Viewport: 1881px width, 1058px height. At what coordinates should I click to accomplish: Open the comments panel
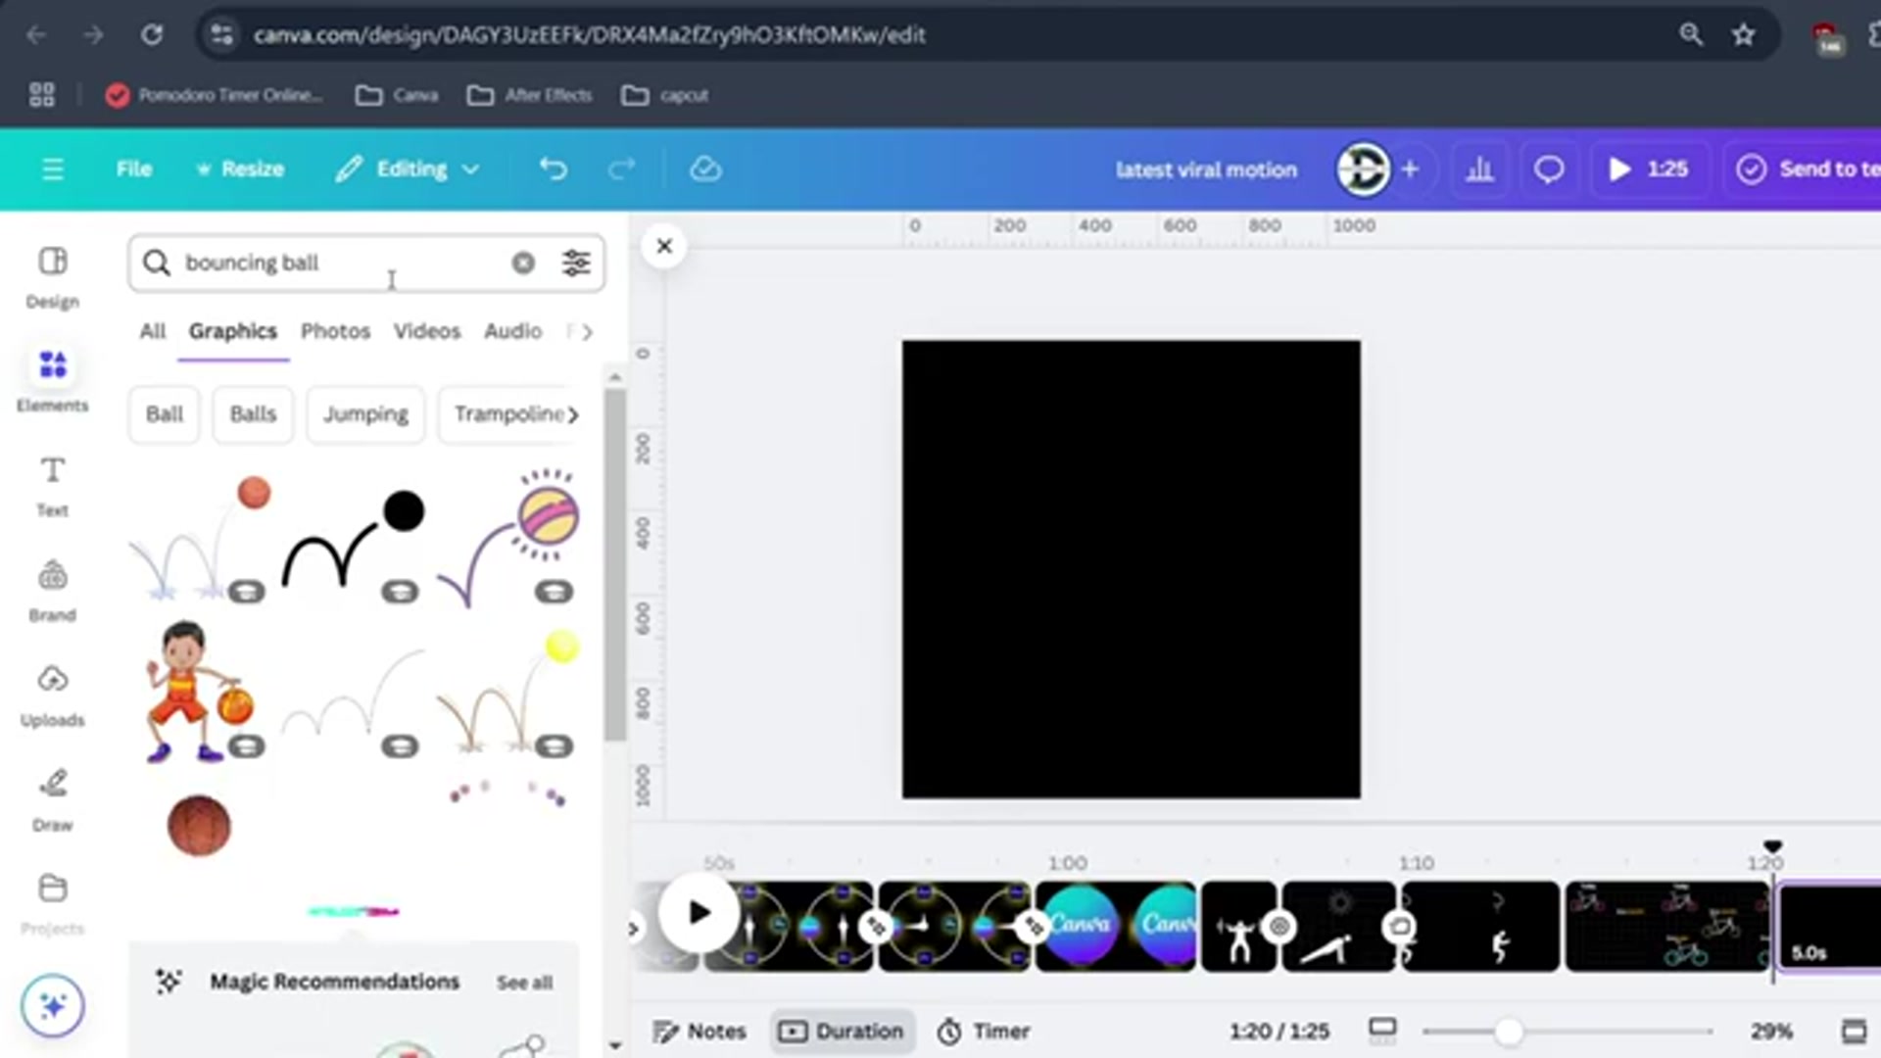(1548, 168)
